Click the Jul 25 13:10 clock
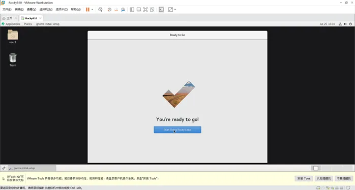 coord(327,24)
